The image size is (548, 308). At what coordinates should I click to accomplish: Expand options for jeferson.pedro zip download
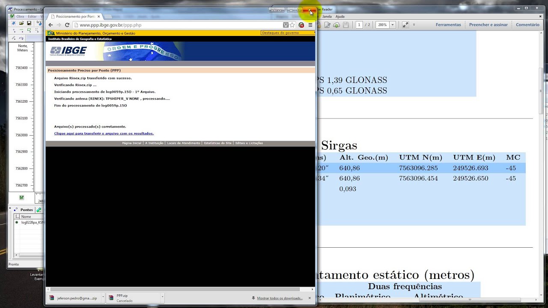pos(102,298)
